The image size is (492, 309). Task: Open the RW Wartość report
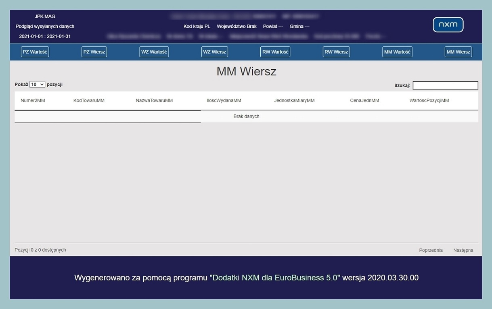(275, 52)
